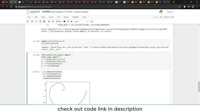
Task: Open the cell type dropdown set to Code
Action: click(x=81, y=21)
